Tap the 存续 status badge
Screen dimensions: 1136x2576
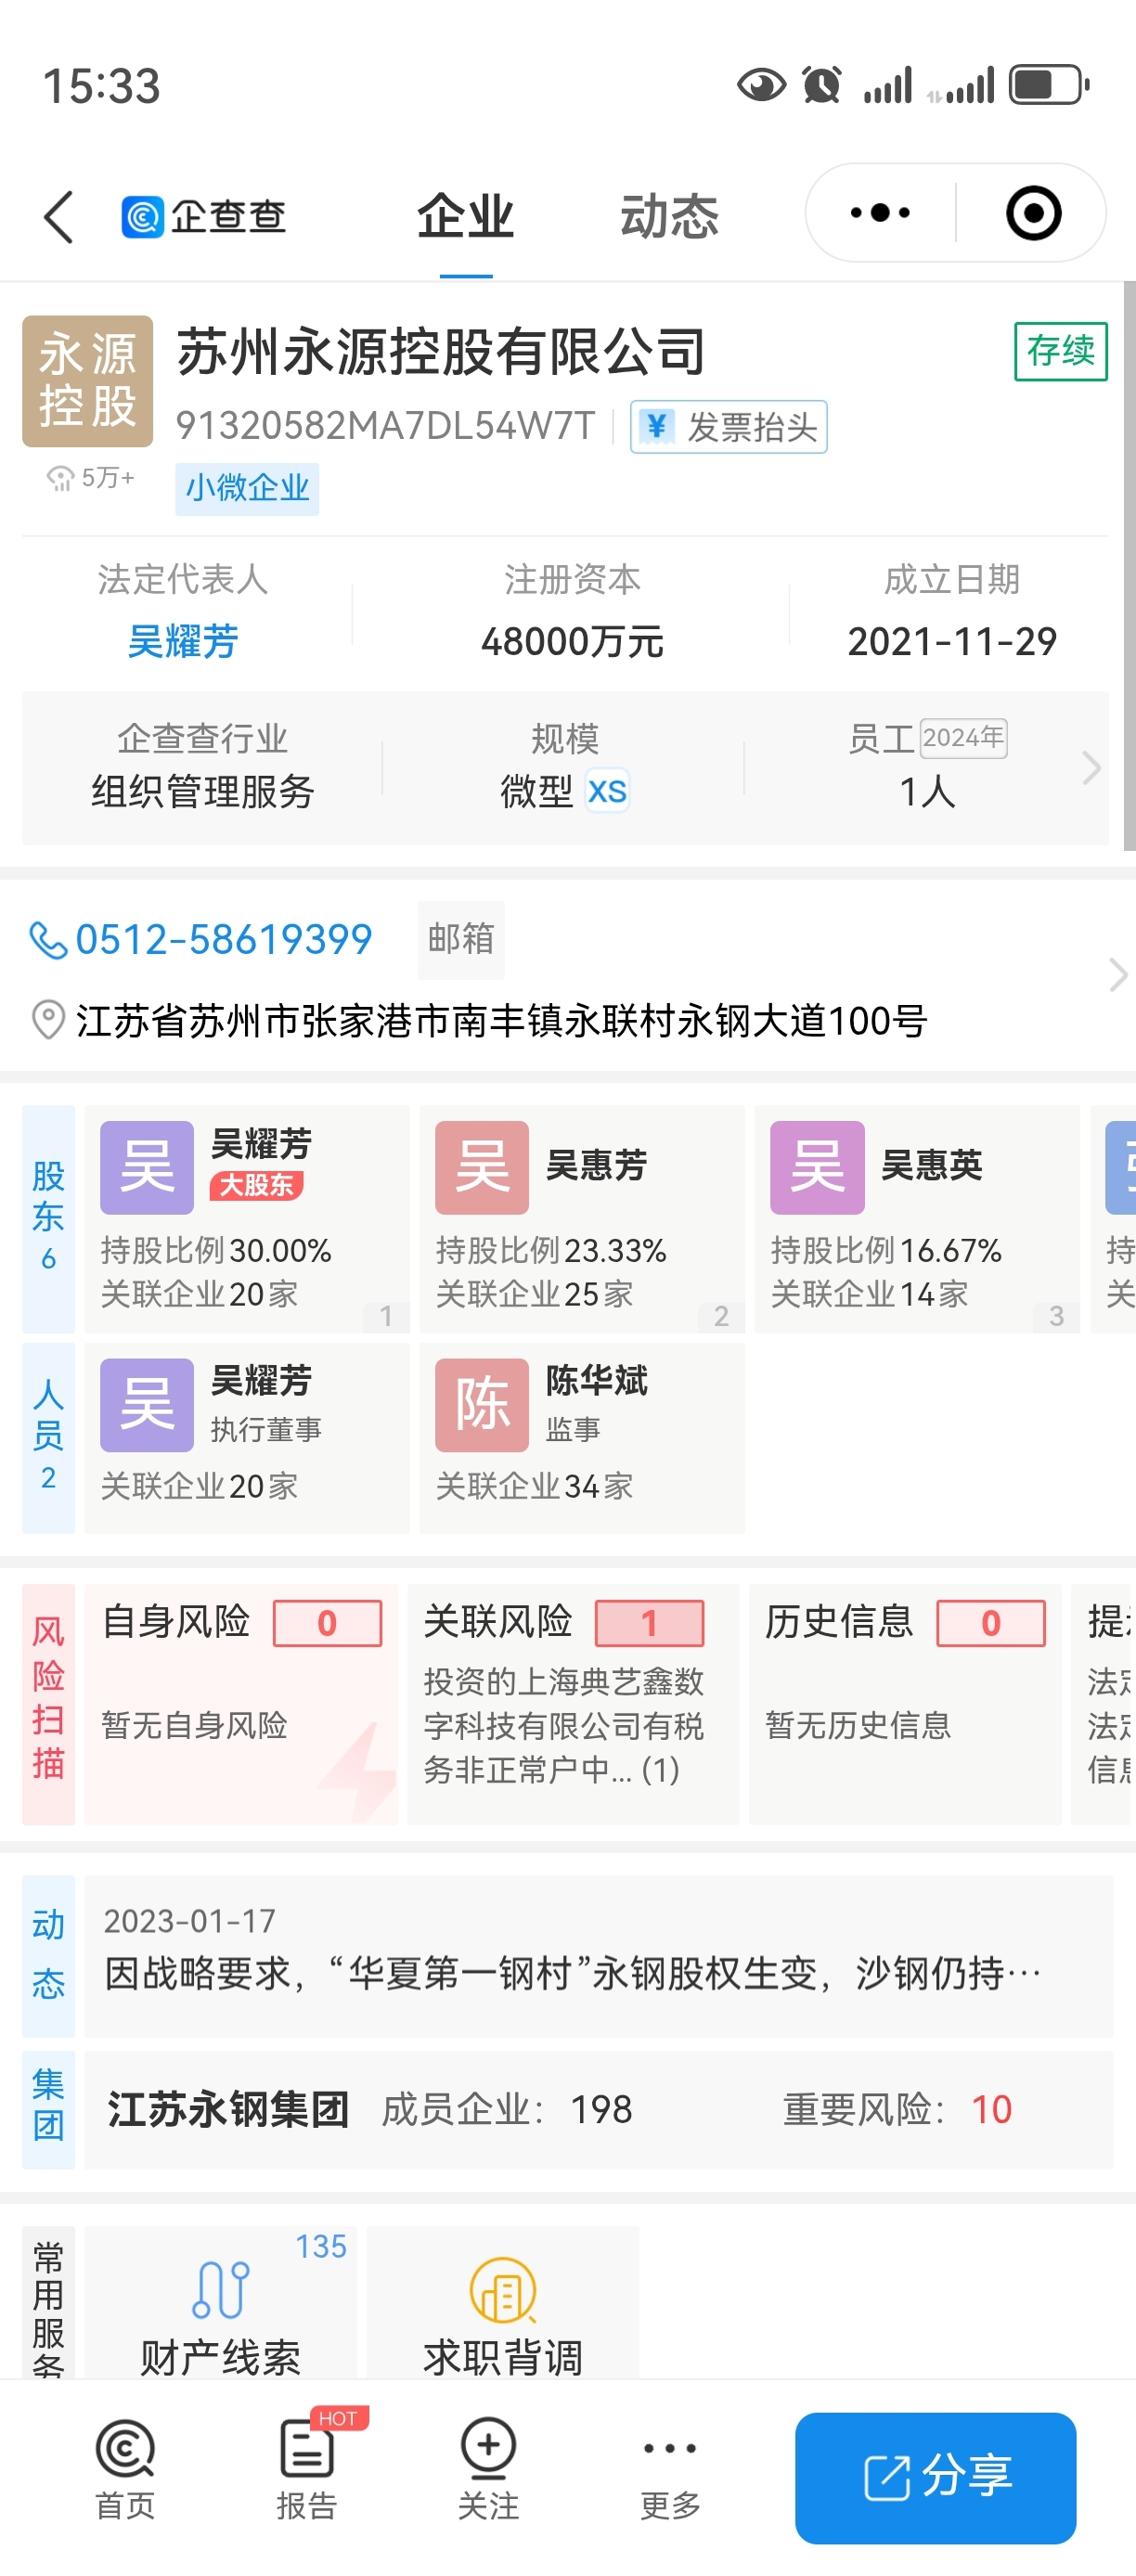pyautogui.click(x=1061, y=351)
